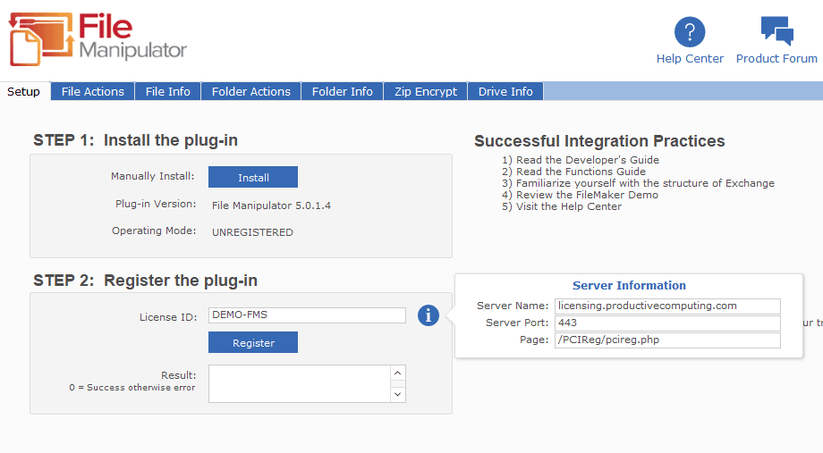Click the blue server information icon

[x=428, y=315]
